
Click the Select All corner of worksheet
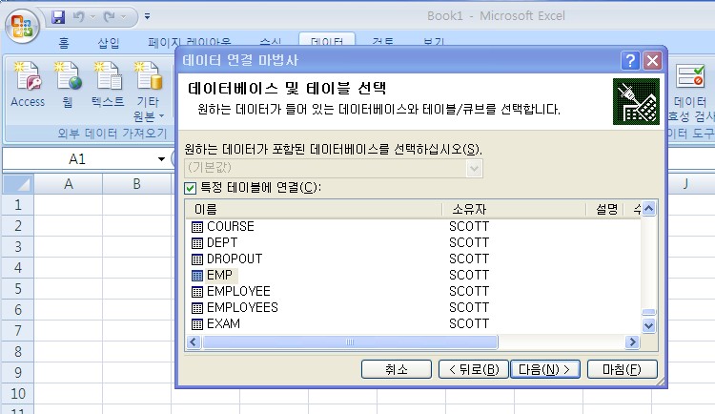pos(18,184)
